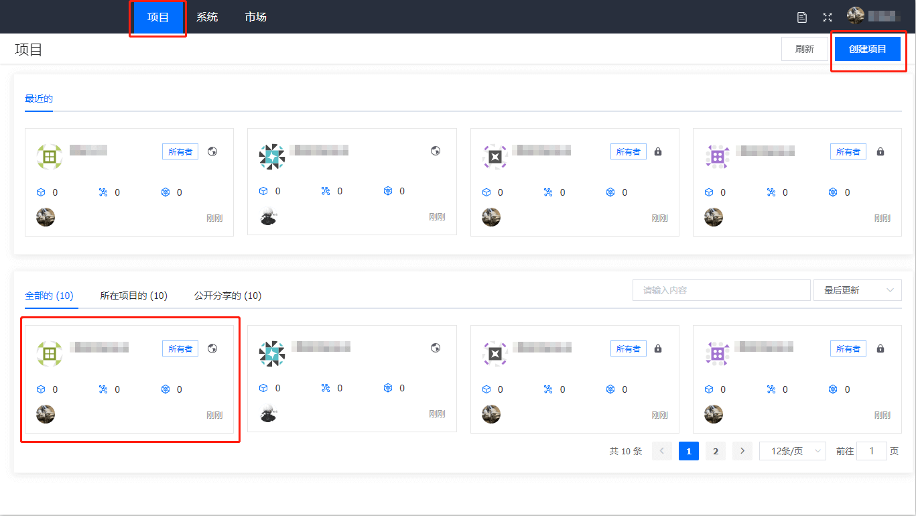This screenshot has width=916, height=516.
Task: Click 所有者 tag on 最近的 X identicon card
Action: point(629,152)
